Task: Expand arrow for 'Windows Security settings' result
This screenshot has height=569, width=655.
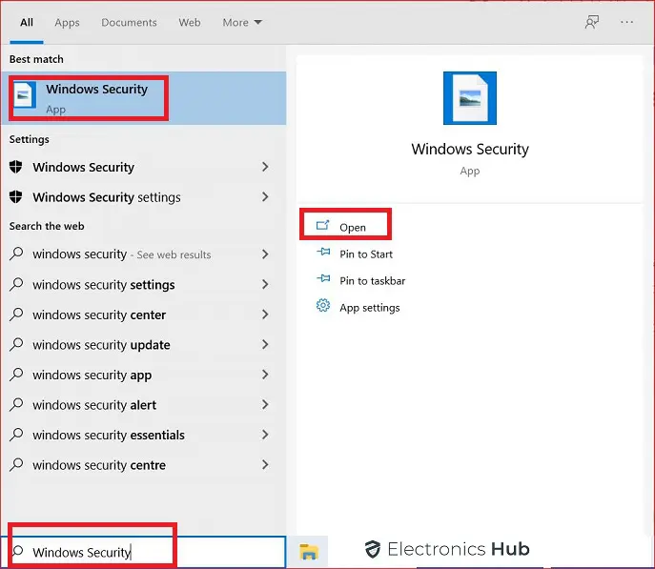Action: tap(265, 196)
